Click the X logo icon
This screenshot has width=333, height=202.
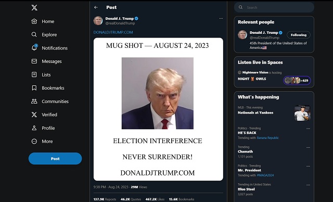tap(34, 8)
